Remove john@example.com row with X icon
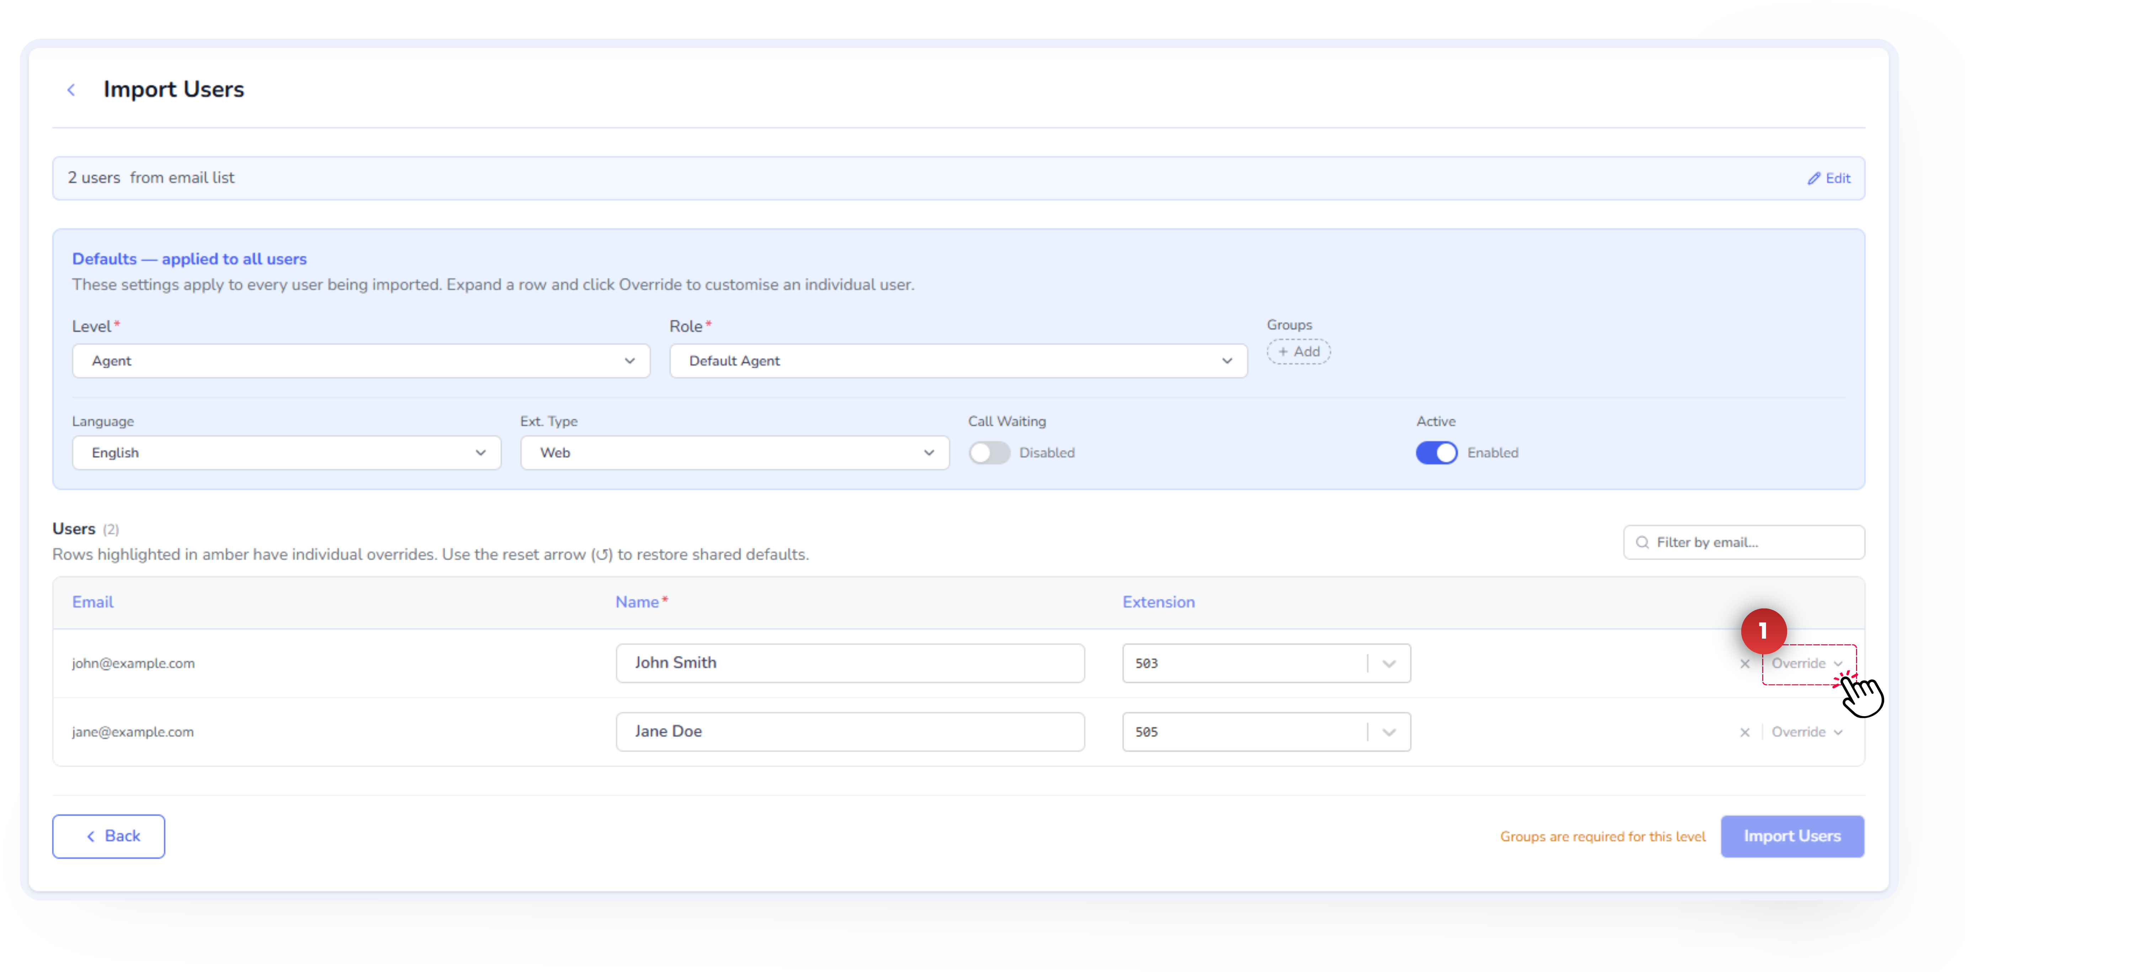This screenshot has width=2133, height=972. (x=1745, y=663)
